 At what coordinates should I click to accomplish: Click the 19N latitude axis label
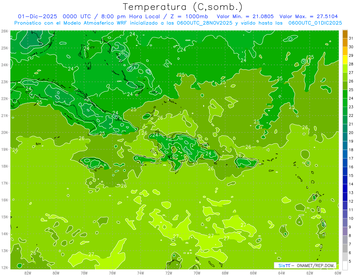(4, 149)
